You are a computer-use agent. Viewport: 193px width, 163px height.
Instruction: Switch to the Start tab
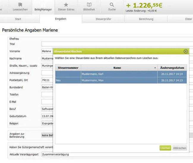click(x=18, y=19)
